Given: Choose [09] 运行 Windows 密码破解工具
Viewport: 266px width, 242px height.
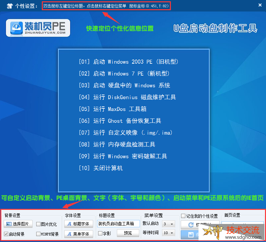Looking at the screenshot, I should tap(123, 156).
